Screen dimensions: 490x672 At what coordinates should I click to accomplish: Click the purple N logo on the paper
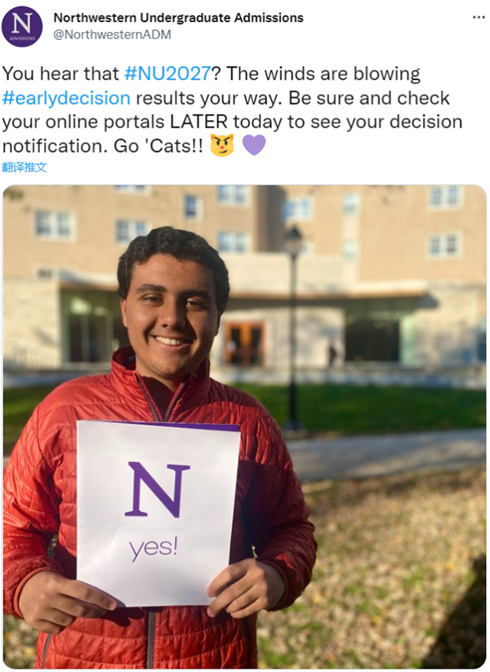pos(158,489)
